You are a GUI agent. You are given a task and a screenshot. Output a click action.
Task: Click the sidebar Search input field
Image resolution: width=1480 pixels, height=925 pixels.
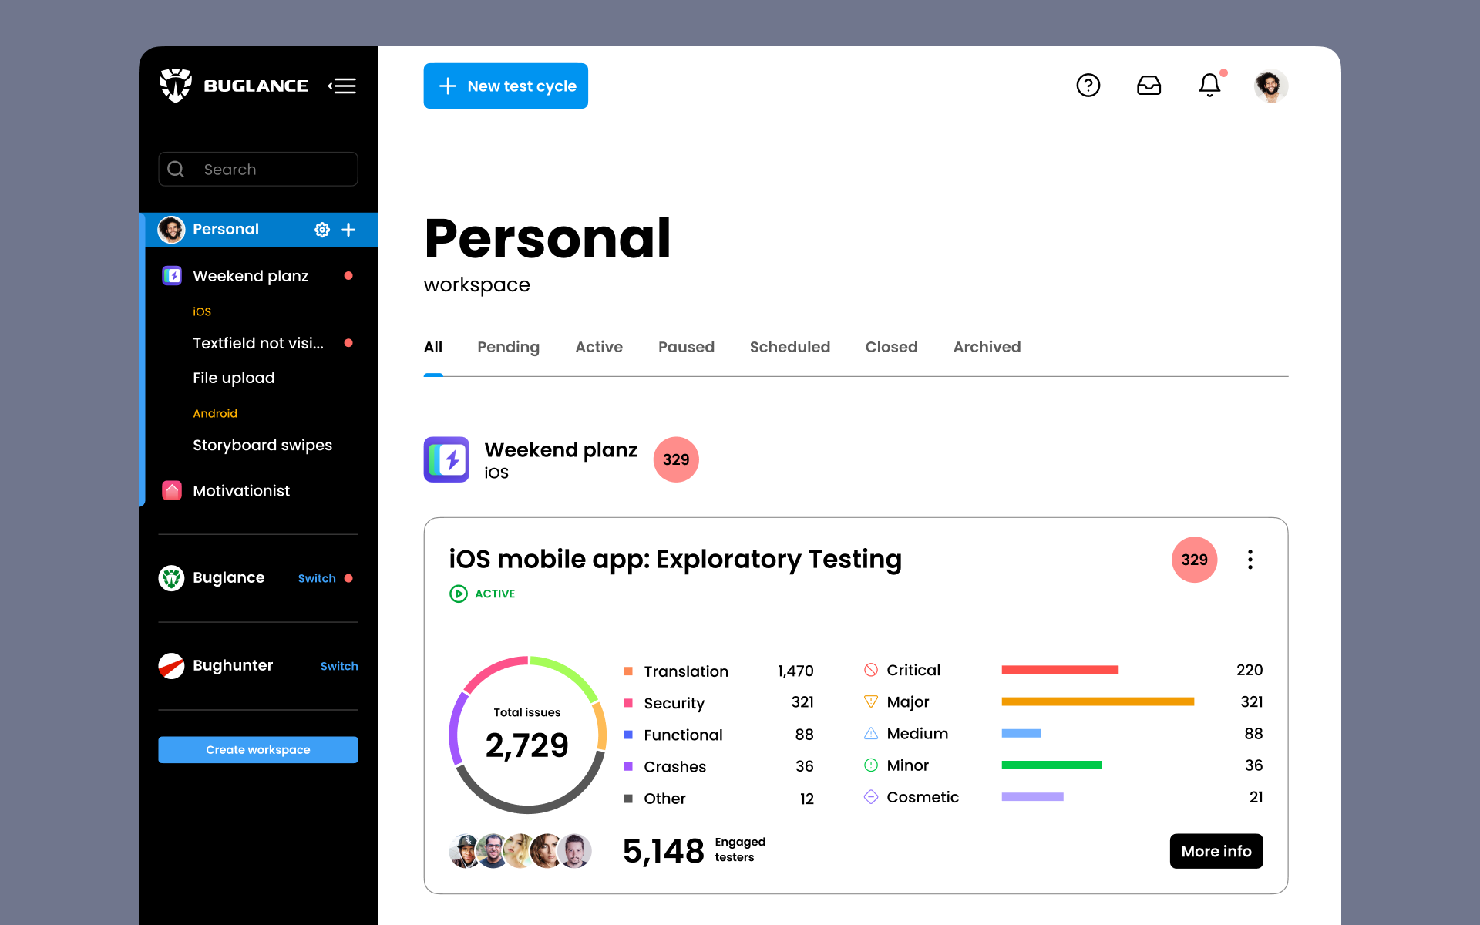(258, 169)
